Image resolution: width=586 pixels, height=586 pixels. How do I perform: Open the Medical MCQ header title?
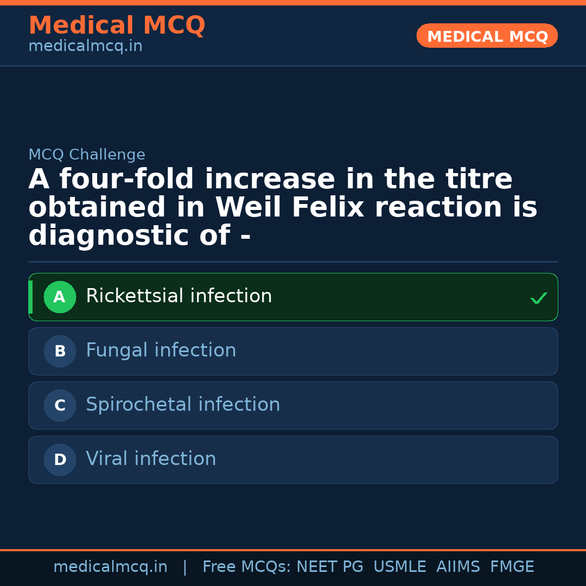117,26
